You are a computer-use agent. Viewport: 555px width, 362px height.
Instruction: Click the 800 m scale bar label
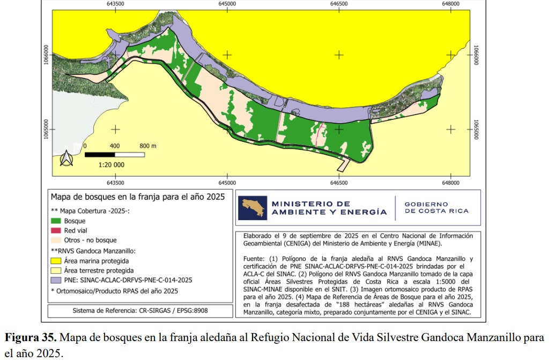[147, 146]
